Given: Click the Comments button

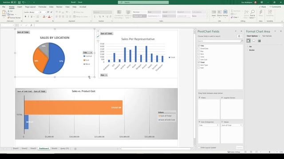Looking at the screenshot, I should click(x=275, y=7).
